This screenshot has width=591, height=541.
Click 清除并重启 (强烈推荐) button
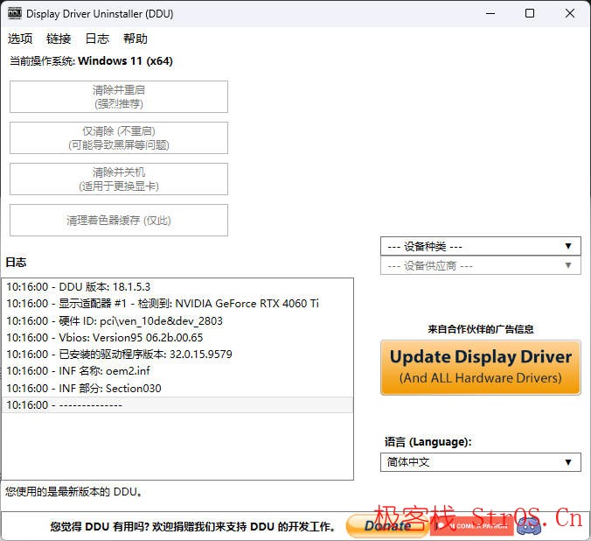pos(119,96)
